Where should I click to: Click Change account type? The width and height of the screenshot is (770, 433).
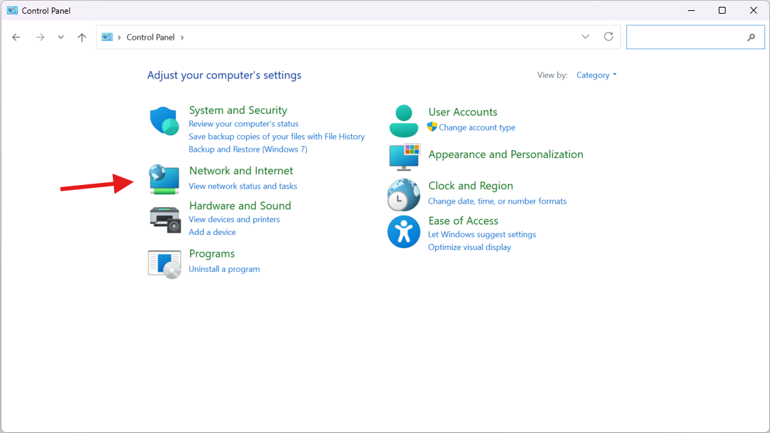point(477,127)
